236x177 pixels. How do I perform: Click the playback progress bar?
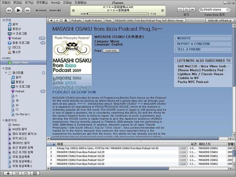(x=118, y=14)
